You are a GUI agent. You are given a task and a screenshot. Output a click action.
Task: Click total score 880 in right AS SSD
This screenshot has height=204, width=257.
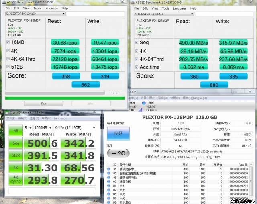(214, 85)
